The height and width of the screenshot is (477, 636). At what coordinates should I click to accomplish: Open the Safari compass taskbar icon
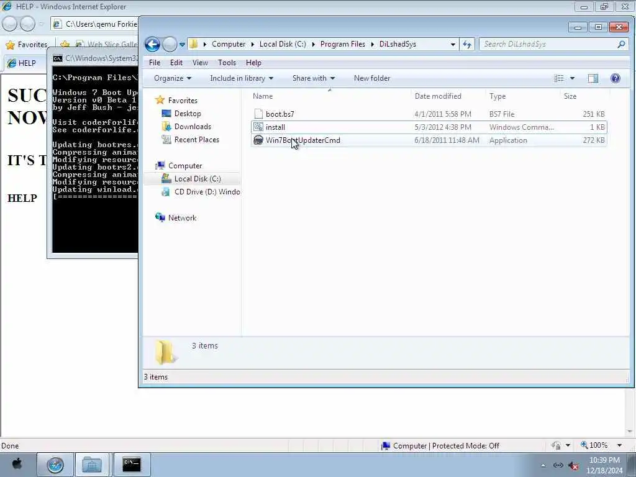click(55, 465)
